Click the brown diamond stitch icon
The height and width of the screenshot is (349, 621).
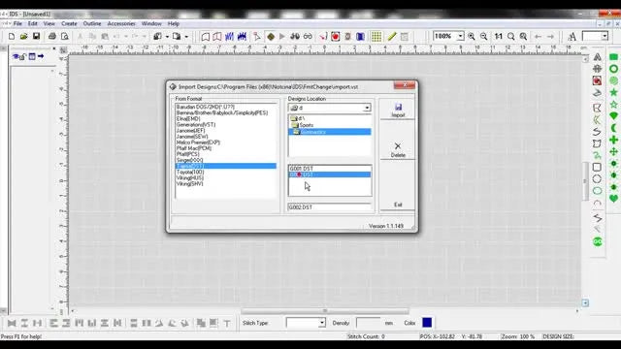click(271, 37)
